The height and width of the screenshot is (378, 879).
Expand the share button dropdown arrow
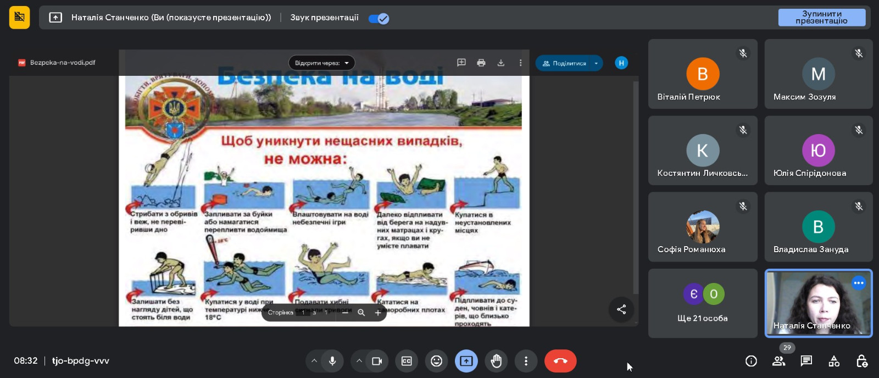(597, 63)
